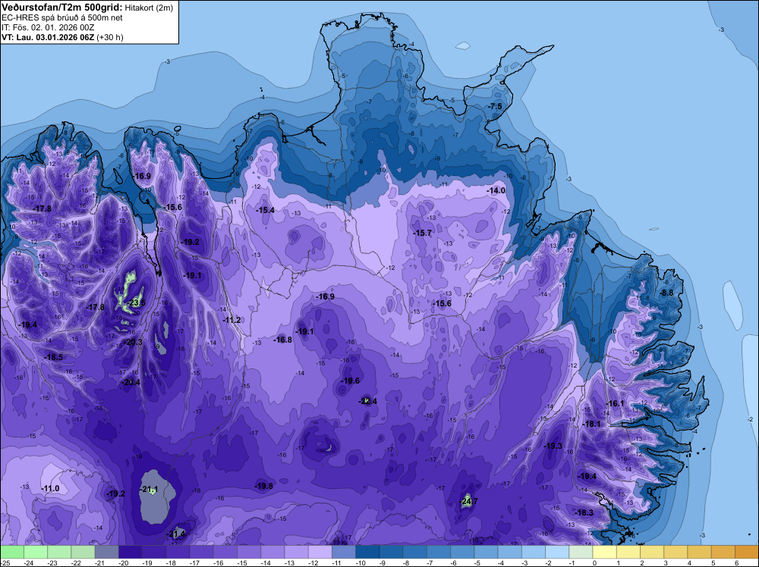The image size is (759, 567).
Task: Click the -15.4 temperature label
Action: (x=265, y=210)
